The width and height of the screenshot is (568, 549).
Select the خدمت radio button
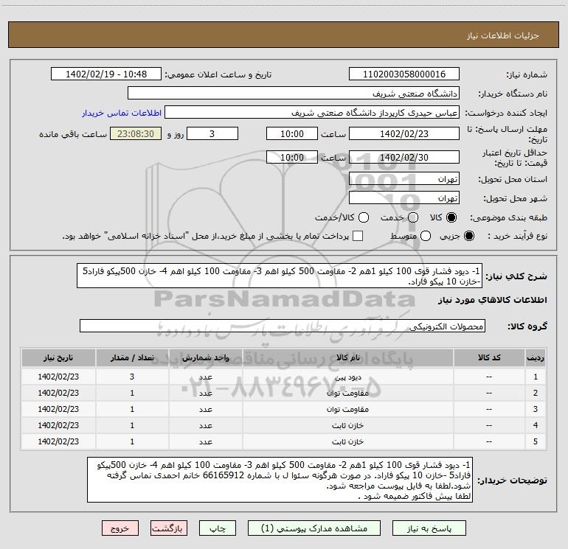(413, 217)
